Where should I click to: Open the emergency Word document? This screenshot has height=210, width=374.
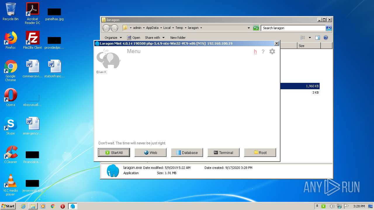(x=32, y=126)
